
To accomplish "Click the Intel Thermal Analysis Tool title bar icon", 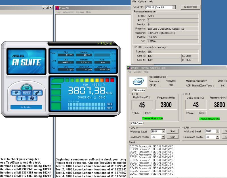I will (129, 68).
